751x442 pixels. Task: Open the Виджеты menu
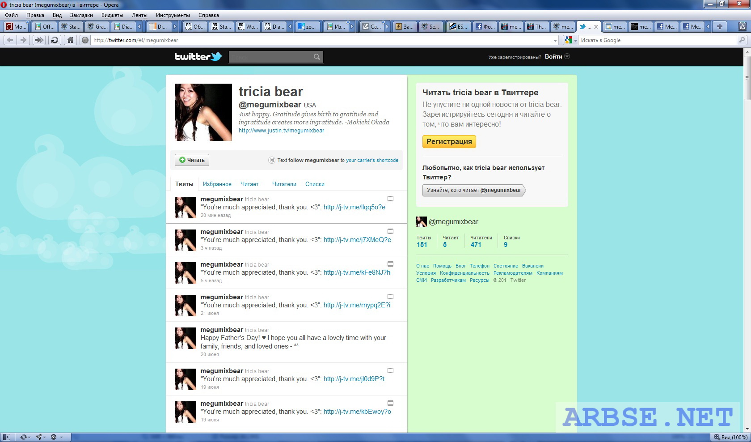pos(112,15)
